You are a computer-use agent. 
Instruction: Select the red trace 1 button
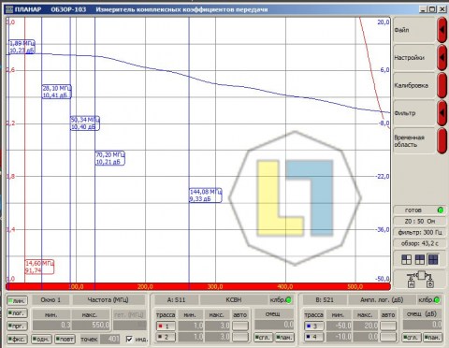[x=166, y=326]
